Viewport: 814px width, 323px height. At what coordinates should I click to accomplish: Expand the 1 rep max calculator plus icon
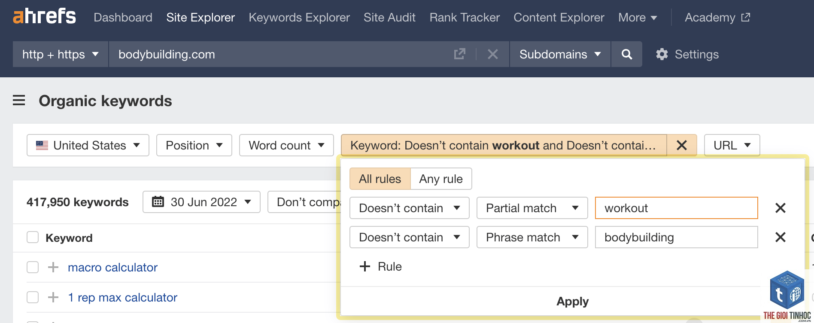coord(53,297)
